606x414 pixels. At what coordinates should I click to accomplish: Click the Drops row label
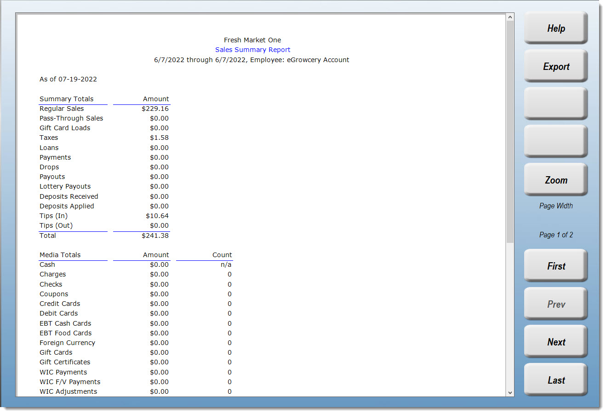point(49,167)
